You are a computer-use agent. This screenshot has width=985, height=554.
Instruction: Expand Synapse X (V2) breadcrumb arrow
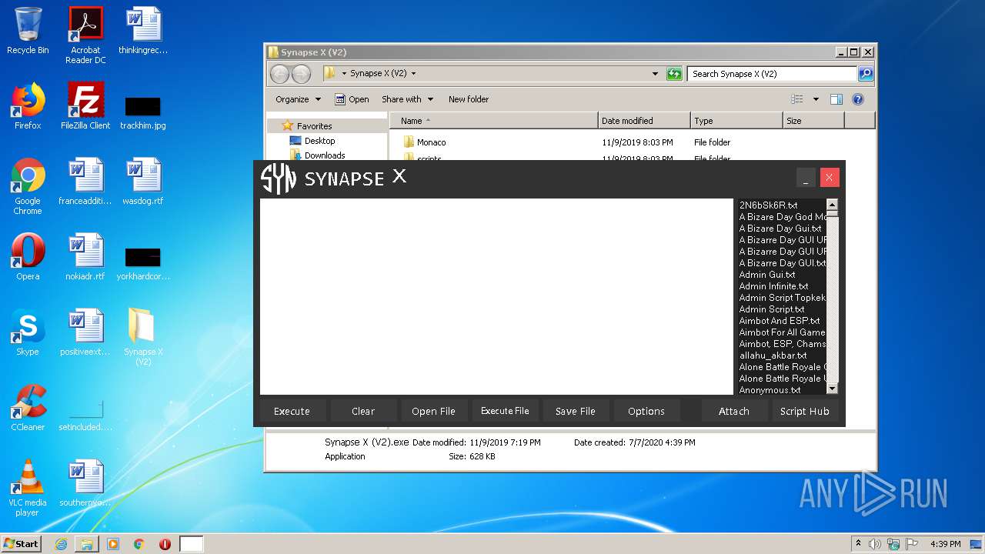point(413,74)
